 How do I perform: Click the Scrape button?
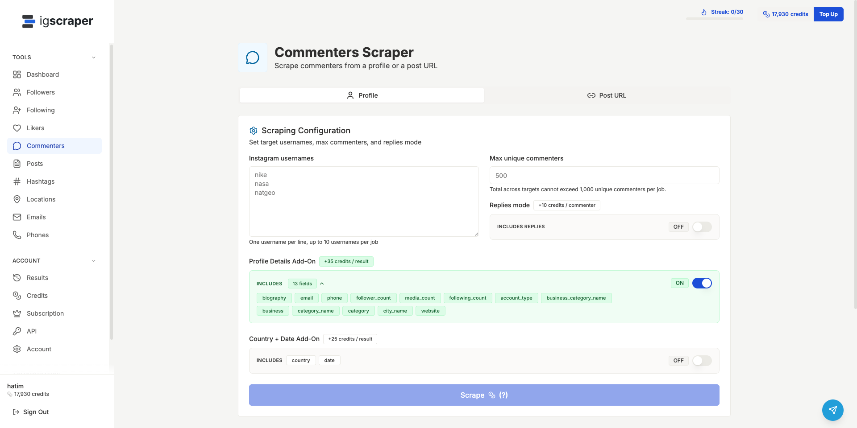[x=484, y=395]
